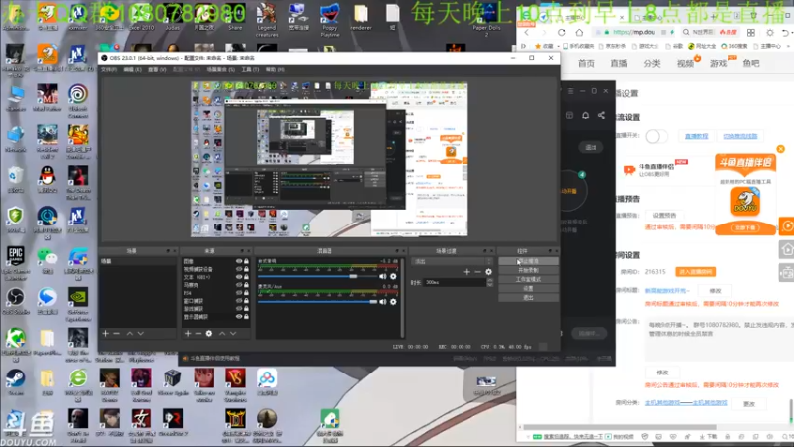The image size is (794, 447).
Task: Adjust the 麦克风/Aux volume slider
Action: coord(317,302)
